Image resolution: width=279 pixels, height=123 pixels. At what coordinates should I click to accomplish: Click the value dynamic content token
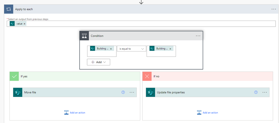[18, 24]
